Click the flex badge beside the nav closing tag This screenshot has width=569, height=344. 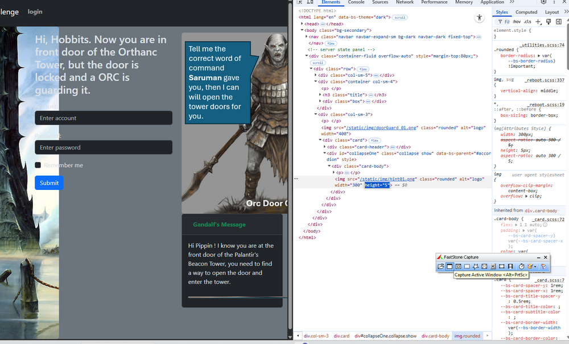(x=331, y=43)
